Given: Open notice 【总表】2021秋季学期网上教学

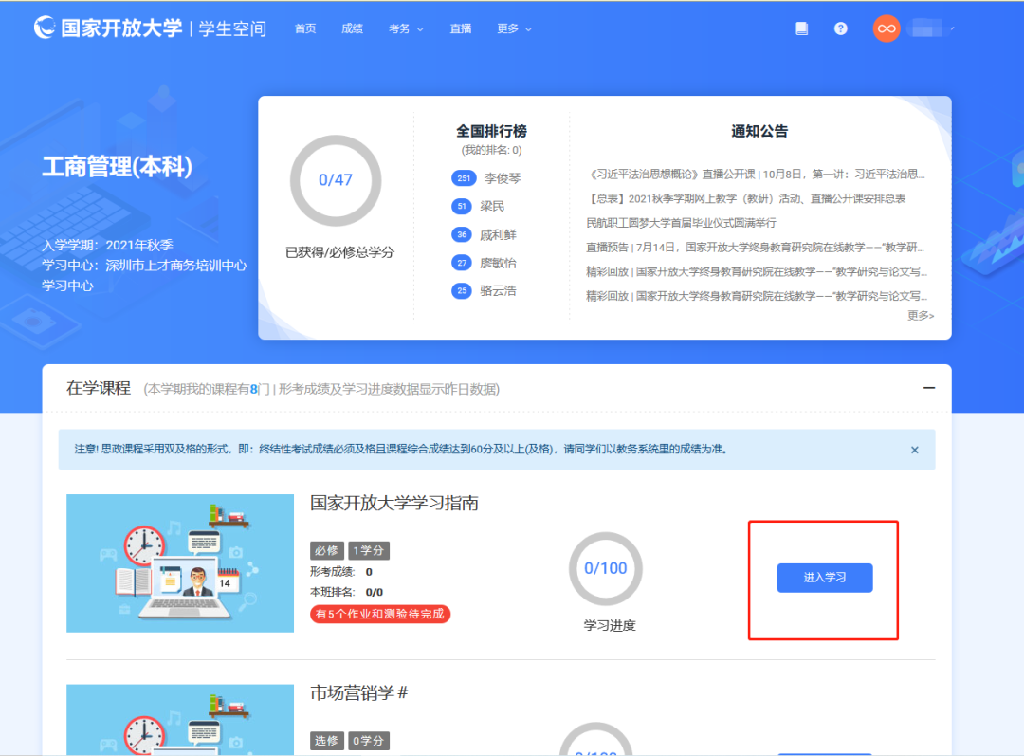Looking at the screenshot, I should coord(746,198).
